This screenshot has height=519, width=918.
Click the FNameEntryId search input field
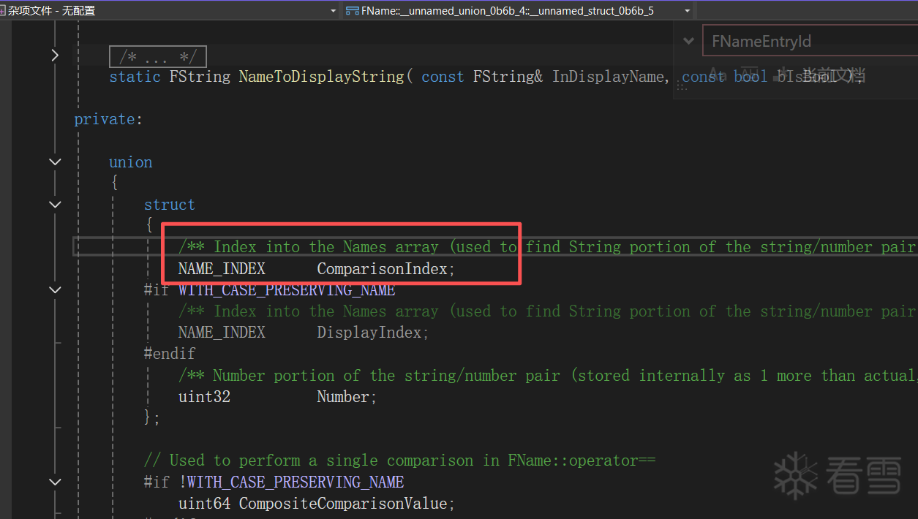[x=805, y=42]
